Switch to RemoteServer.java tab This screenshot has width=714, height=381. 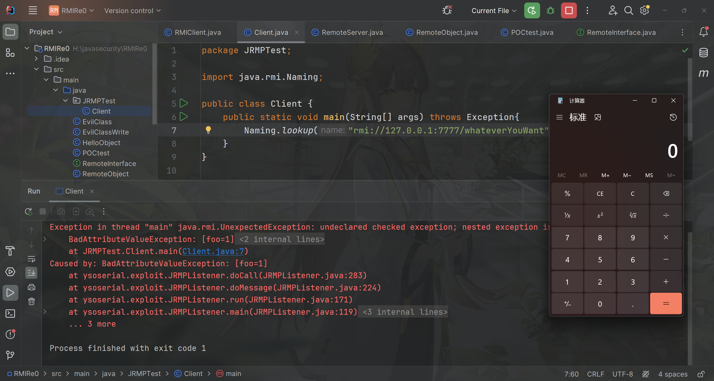pos(348,33)
